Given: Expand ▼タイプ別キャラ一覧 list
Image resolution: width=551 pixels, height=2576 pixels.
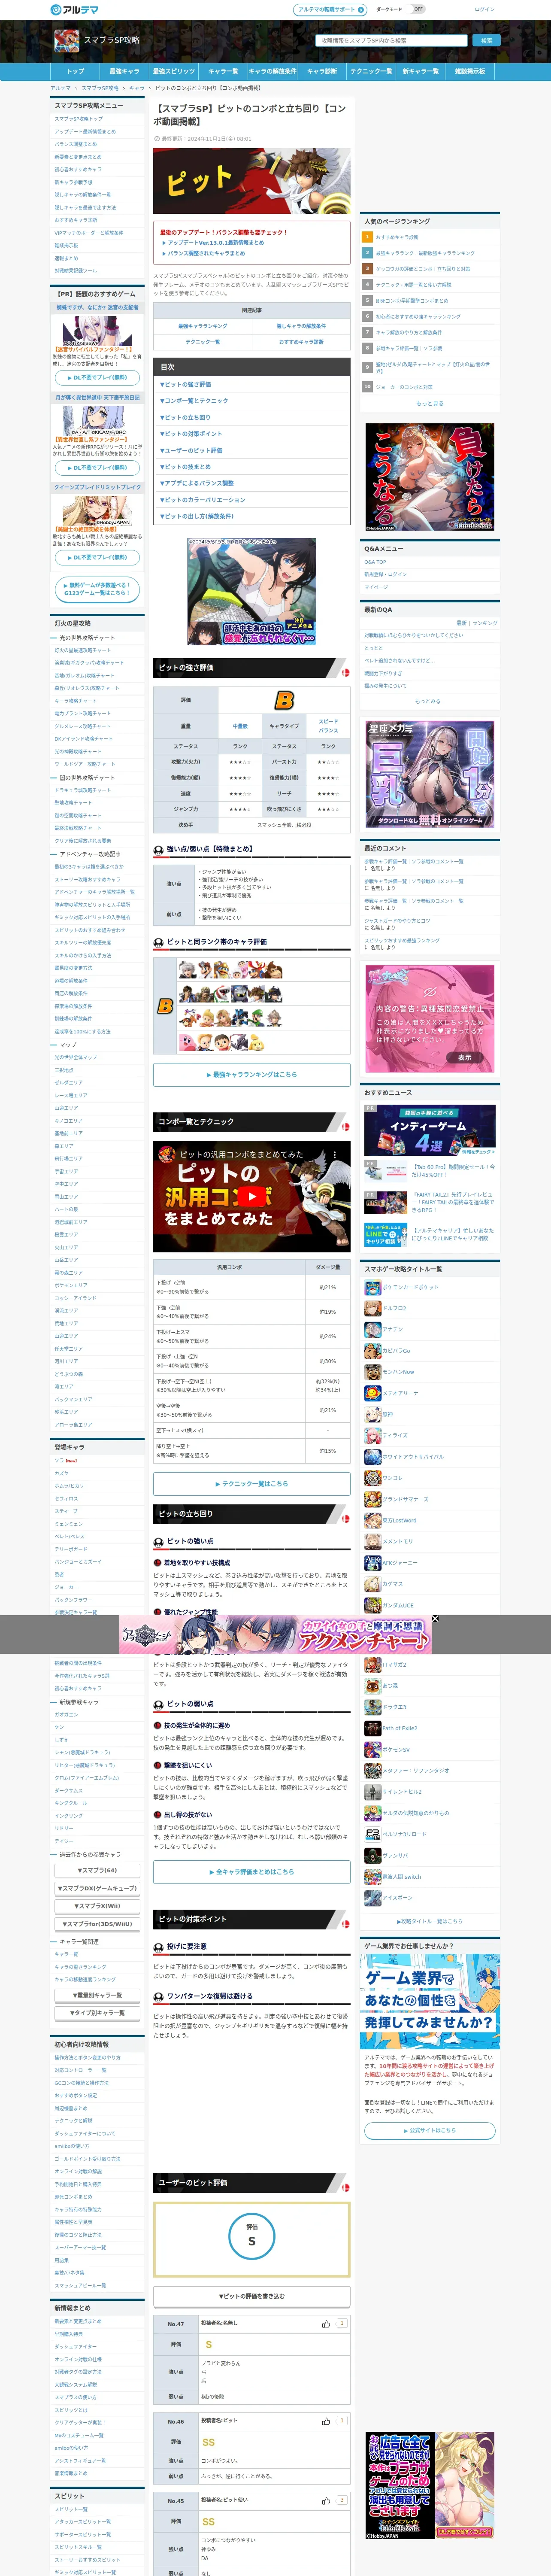Looking at the screenshot, I should pos(98,2013).
